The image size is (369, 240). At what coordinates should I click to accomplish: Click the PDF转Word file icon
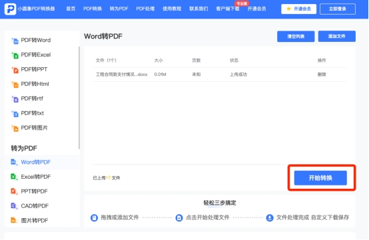(x=15, y=41)
